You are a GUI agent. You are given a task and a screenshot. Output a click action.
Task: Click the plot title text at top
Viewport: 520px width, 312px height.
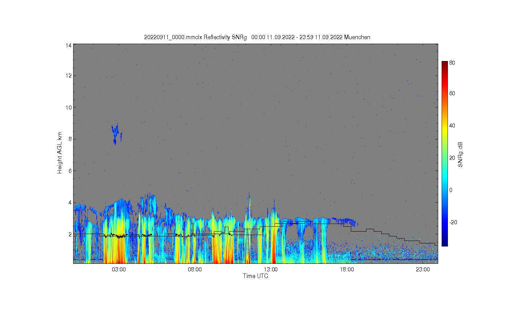point(257,37)
